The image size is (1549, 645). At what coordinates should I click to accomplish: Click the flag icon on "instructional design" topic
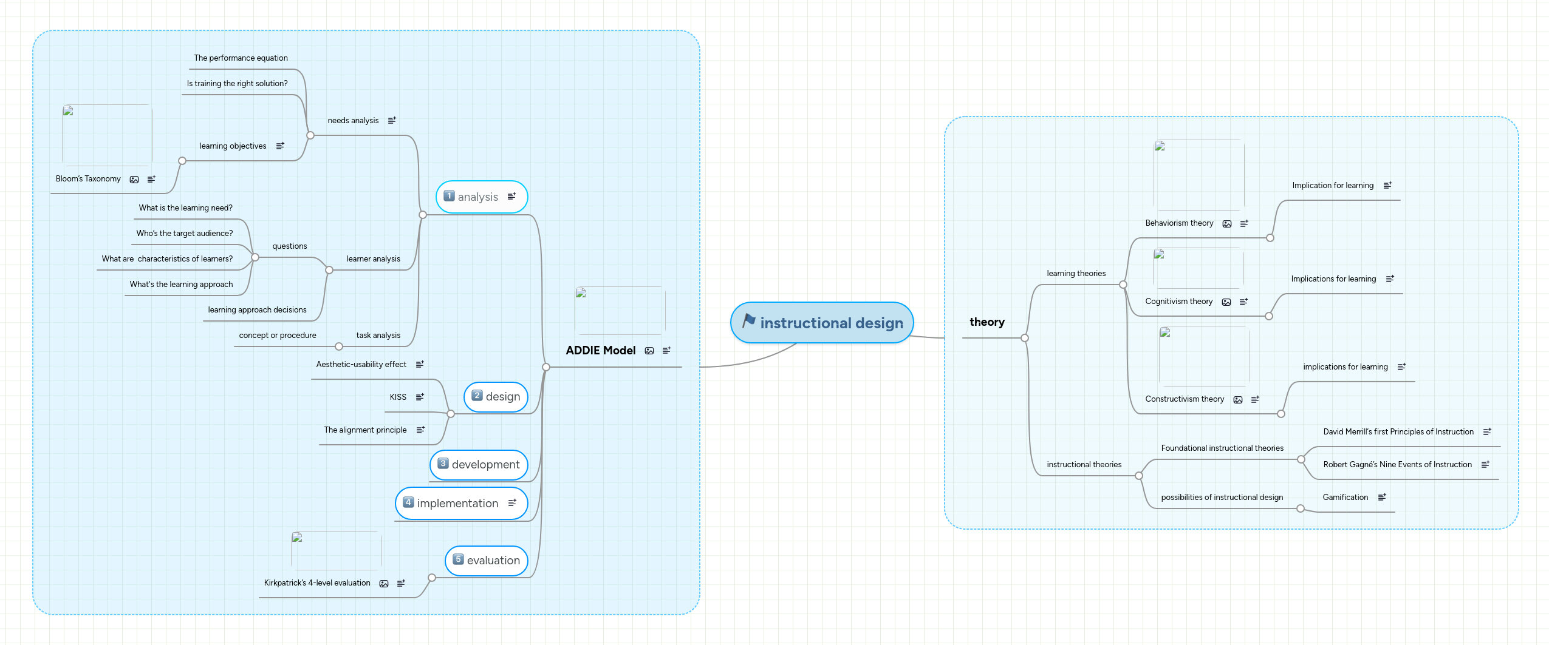click(748, 322)
